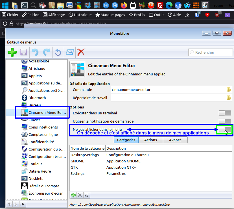234x209 pixels.
Task: Click the execute launcher toolbar icon
Action: tap(70, 52)
